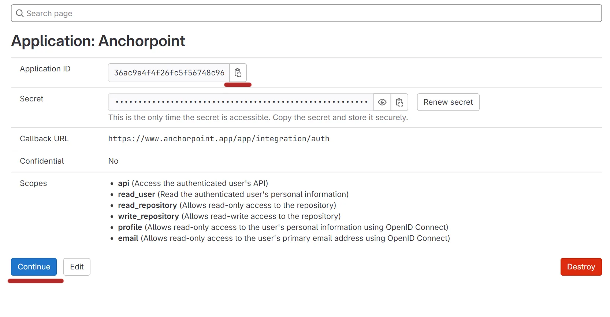Click the 'email' scope entry

(284, 238)
